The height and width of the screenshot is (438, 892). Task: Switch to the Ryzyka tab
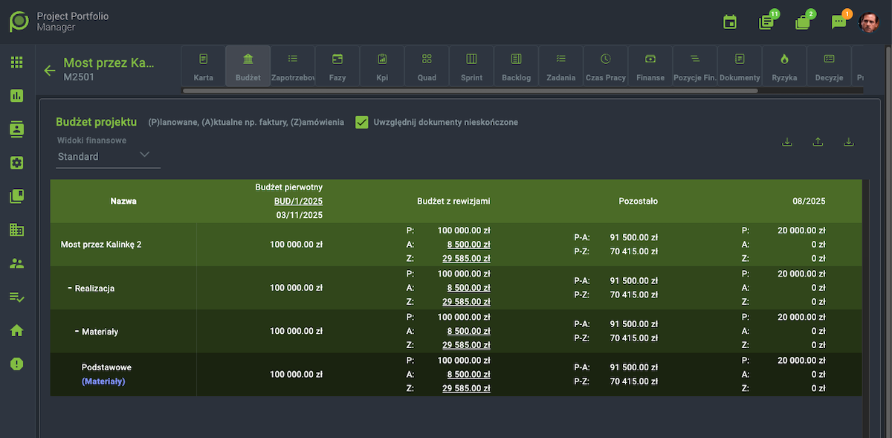pyautogui.click(x=784, y=67)
